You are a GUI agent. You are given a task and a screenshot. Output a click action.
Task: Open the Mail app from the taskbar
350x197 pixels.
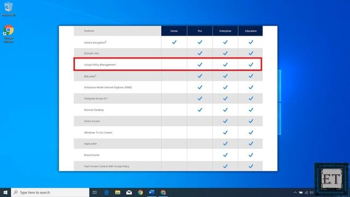129,192
